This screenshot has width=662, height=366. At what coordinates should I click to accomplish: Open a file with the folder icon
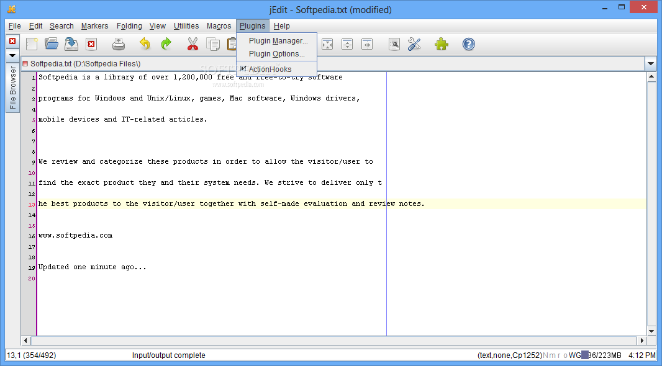coord(52,44)
